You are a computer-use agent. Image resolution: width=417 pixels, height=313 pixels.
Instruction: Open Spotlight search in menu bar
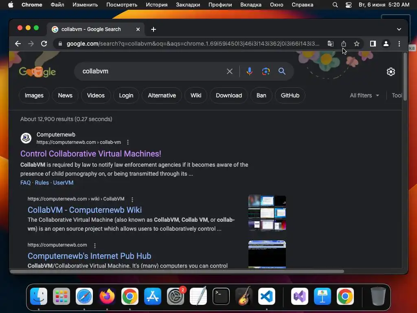click(x=335, y=5)
